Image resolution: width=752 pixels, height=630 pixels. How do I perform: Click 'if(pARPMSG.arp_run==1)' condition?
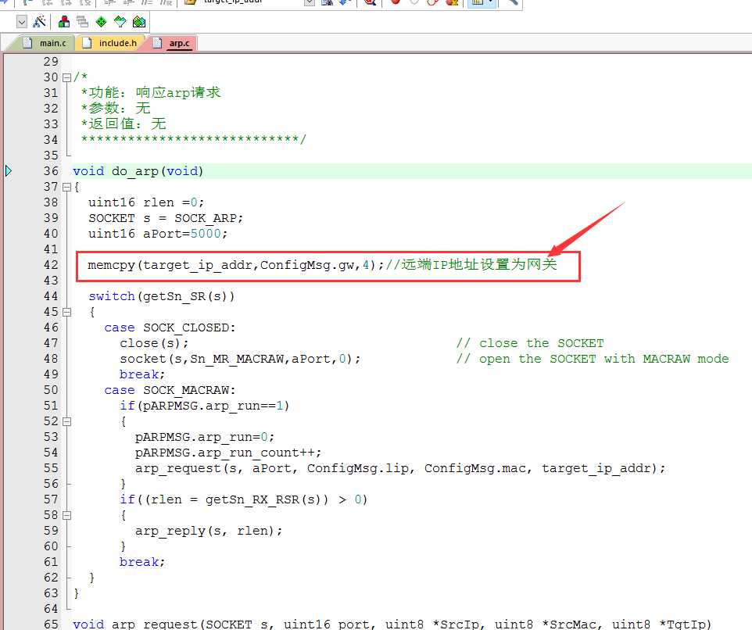(x=204, y=406)
